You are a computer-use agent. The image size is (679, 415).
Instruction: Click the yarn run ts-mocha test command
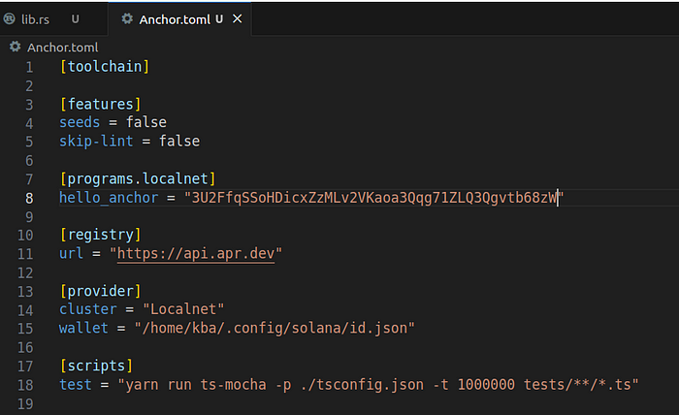click(x=377, y=384)
